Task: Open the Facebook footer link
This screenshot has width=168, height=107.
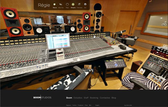Action: [80, 105]
